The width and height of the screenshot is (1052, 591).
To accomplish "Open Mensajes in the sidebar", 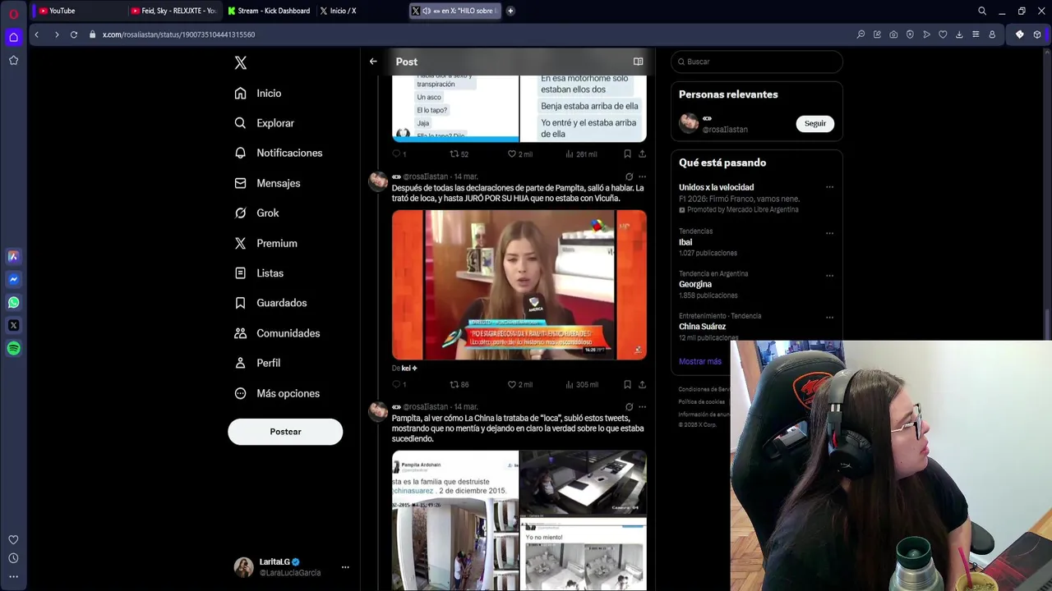I will click(267, 183).
